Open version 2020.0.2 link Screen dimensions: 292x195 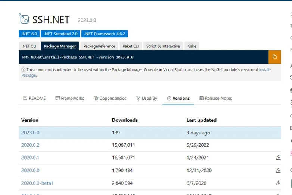[x=30, y=145]
